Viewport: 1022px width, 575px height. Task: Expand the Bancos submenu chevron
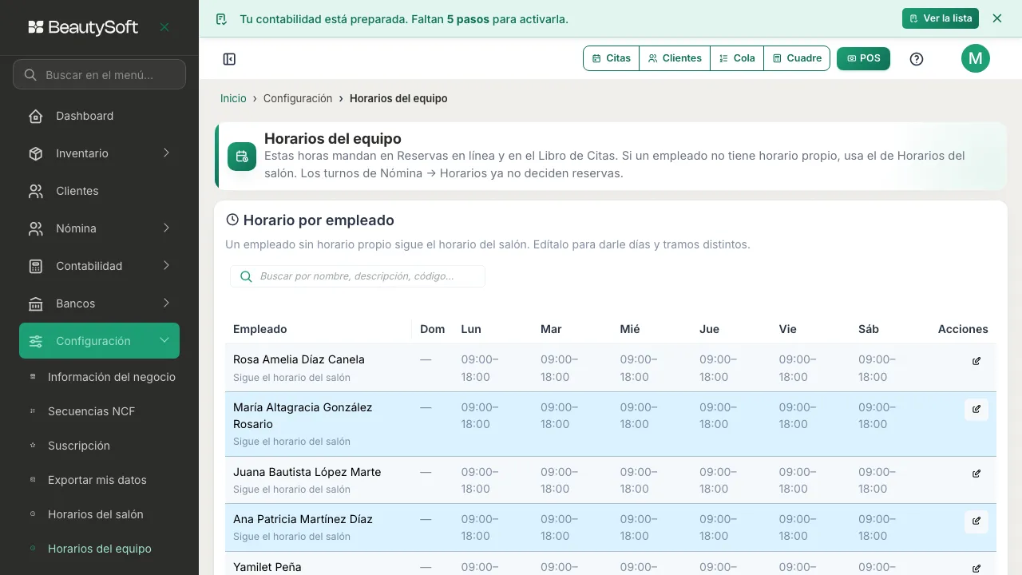(x=166, y=303)
